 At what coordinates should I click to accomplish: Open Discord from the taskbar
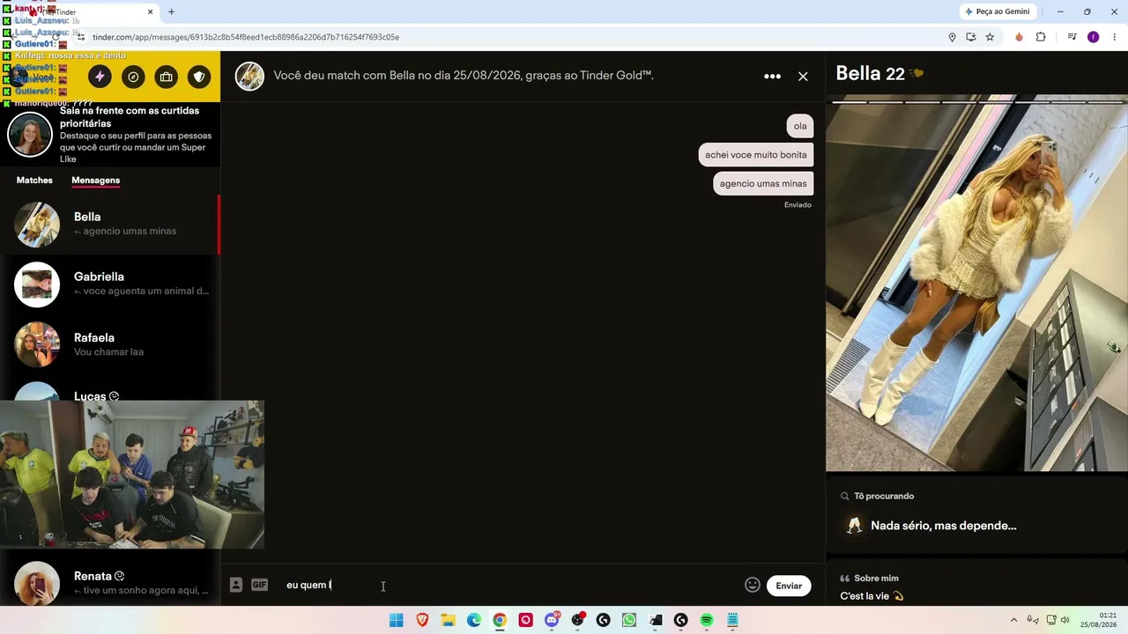click(552, 620)
